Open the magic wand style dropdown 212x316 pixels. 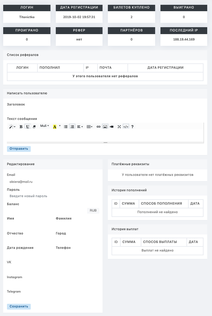pos(12,127)
